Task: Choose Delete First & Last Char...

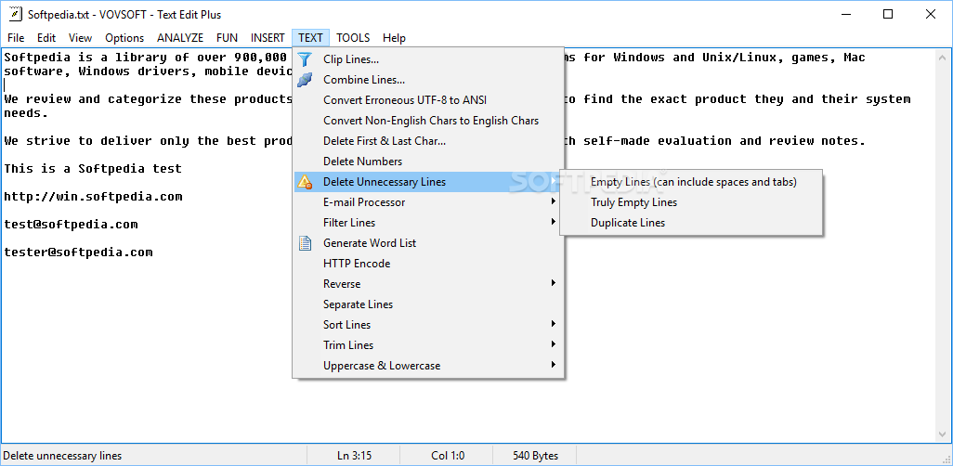Action: click(429, 141)
